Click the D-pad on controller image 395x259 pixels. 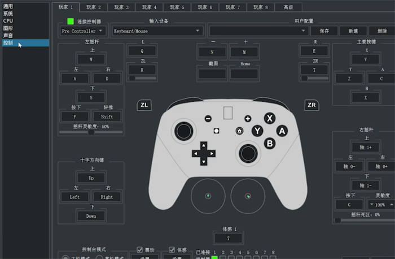tap(204, 153)
